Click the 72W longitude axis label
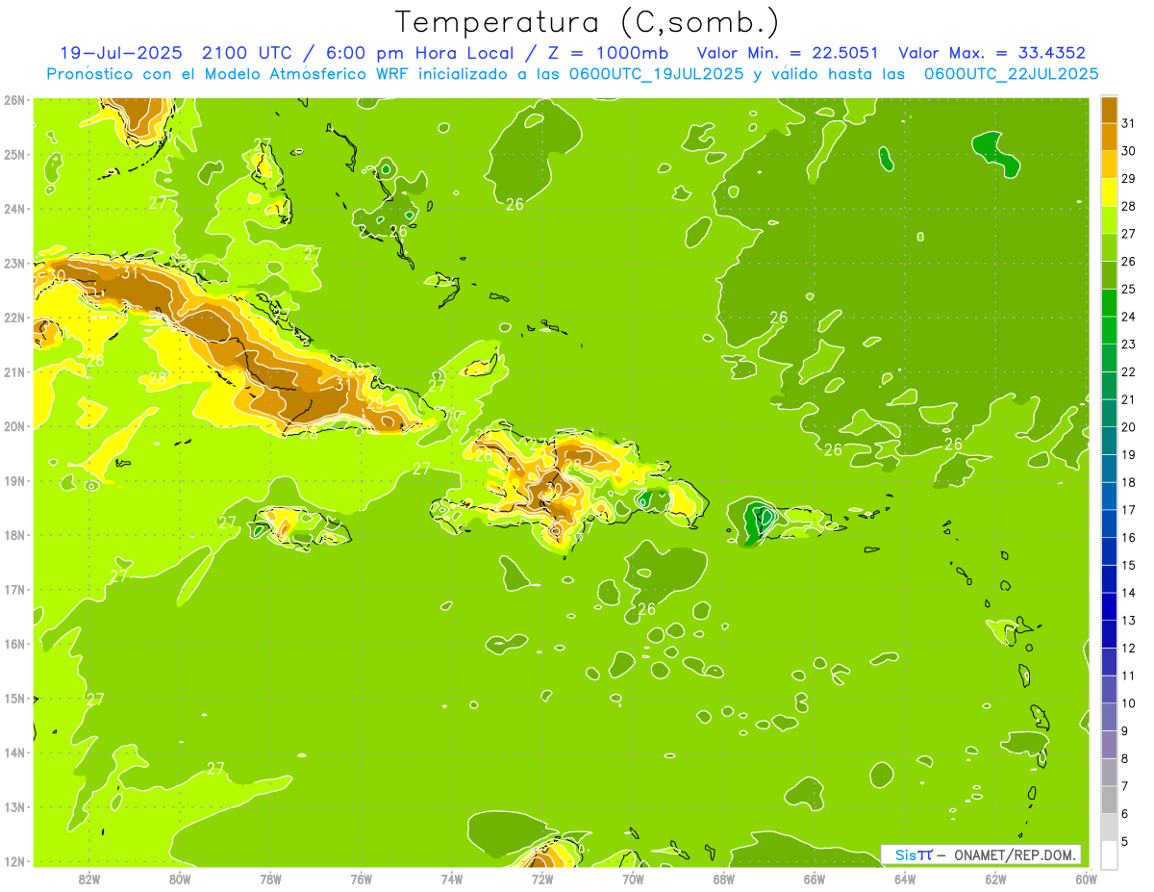The width and height of the screenshot is (1154, 892). point(542,879)
